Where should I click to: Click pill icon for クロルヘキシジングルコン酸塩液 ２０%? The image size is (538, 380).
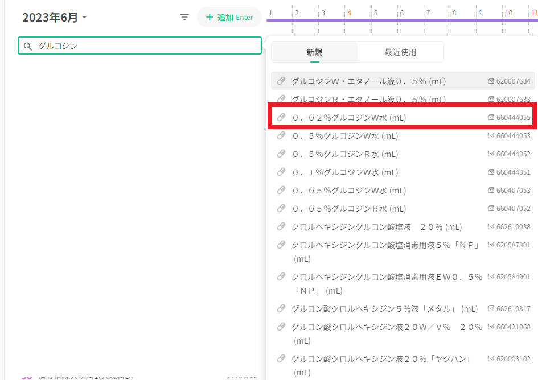click(281, 227)
